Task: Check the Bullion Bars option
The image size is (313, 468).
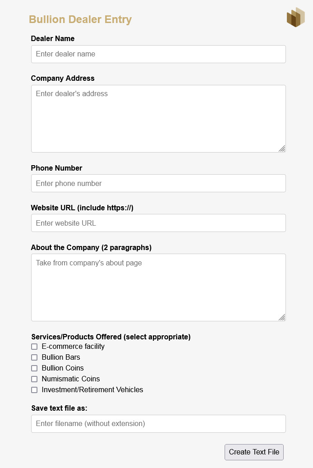Action: pos(34,357)
